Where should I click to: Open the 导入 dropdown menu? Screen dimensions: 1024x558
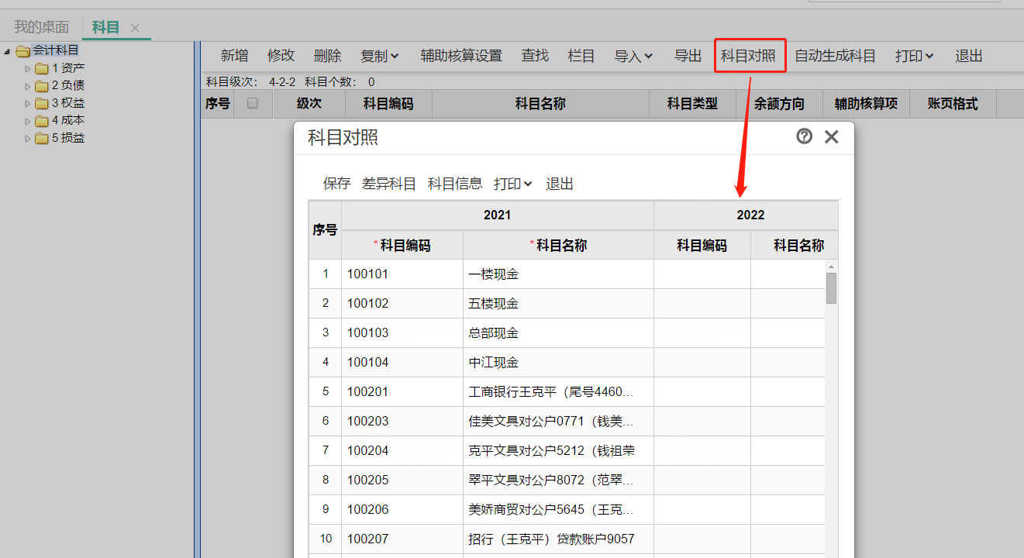pos(633,56)
